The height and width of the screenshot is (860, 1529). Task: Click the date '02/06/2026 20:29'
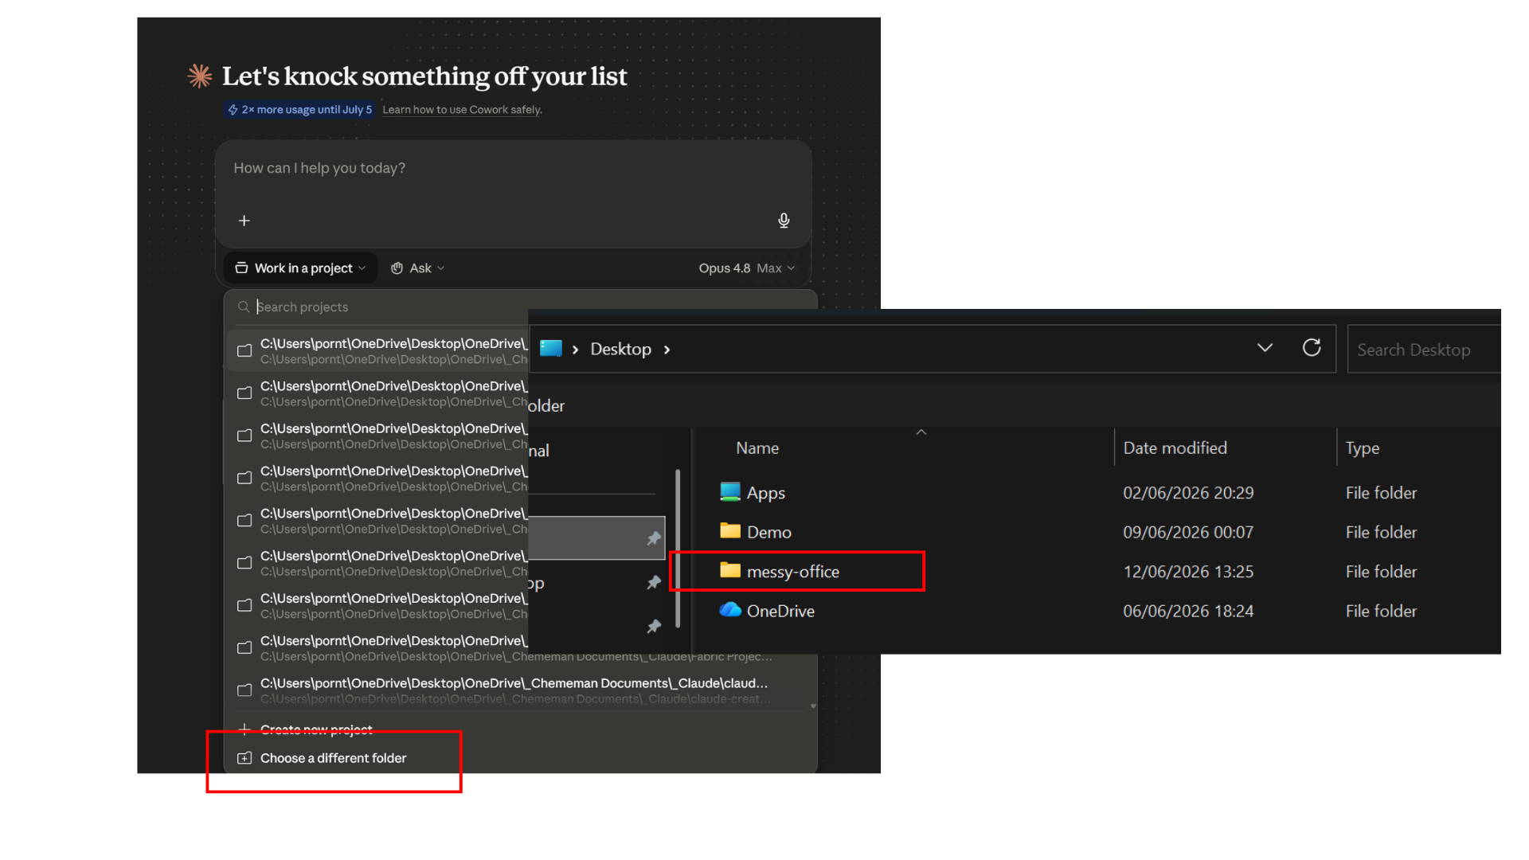click(x=1188, y=493)
